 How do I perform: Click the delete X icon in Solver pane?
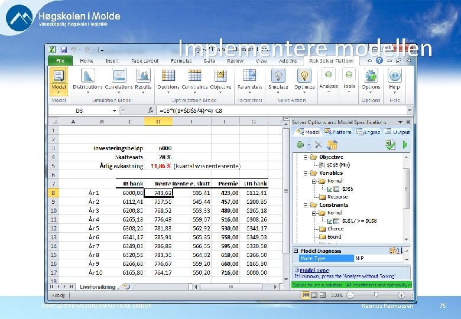click(x=318, y=145)
